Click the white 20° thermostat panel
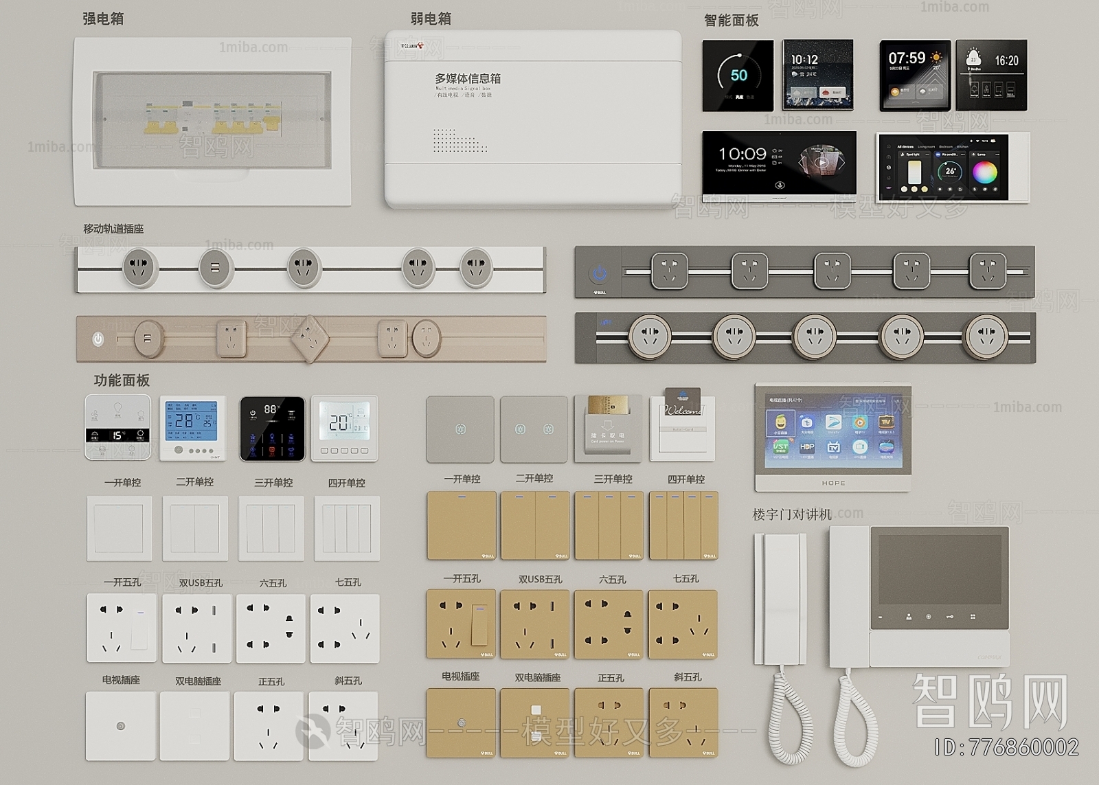The height and width of the screenshot is (785, 1099). tap(345, 428)
